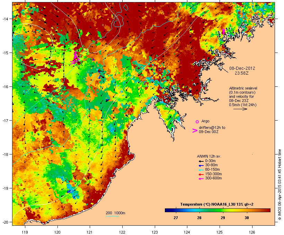
Task: Click the blue 30-80m legend arrow
Action: [x=201, y=166]
